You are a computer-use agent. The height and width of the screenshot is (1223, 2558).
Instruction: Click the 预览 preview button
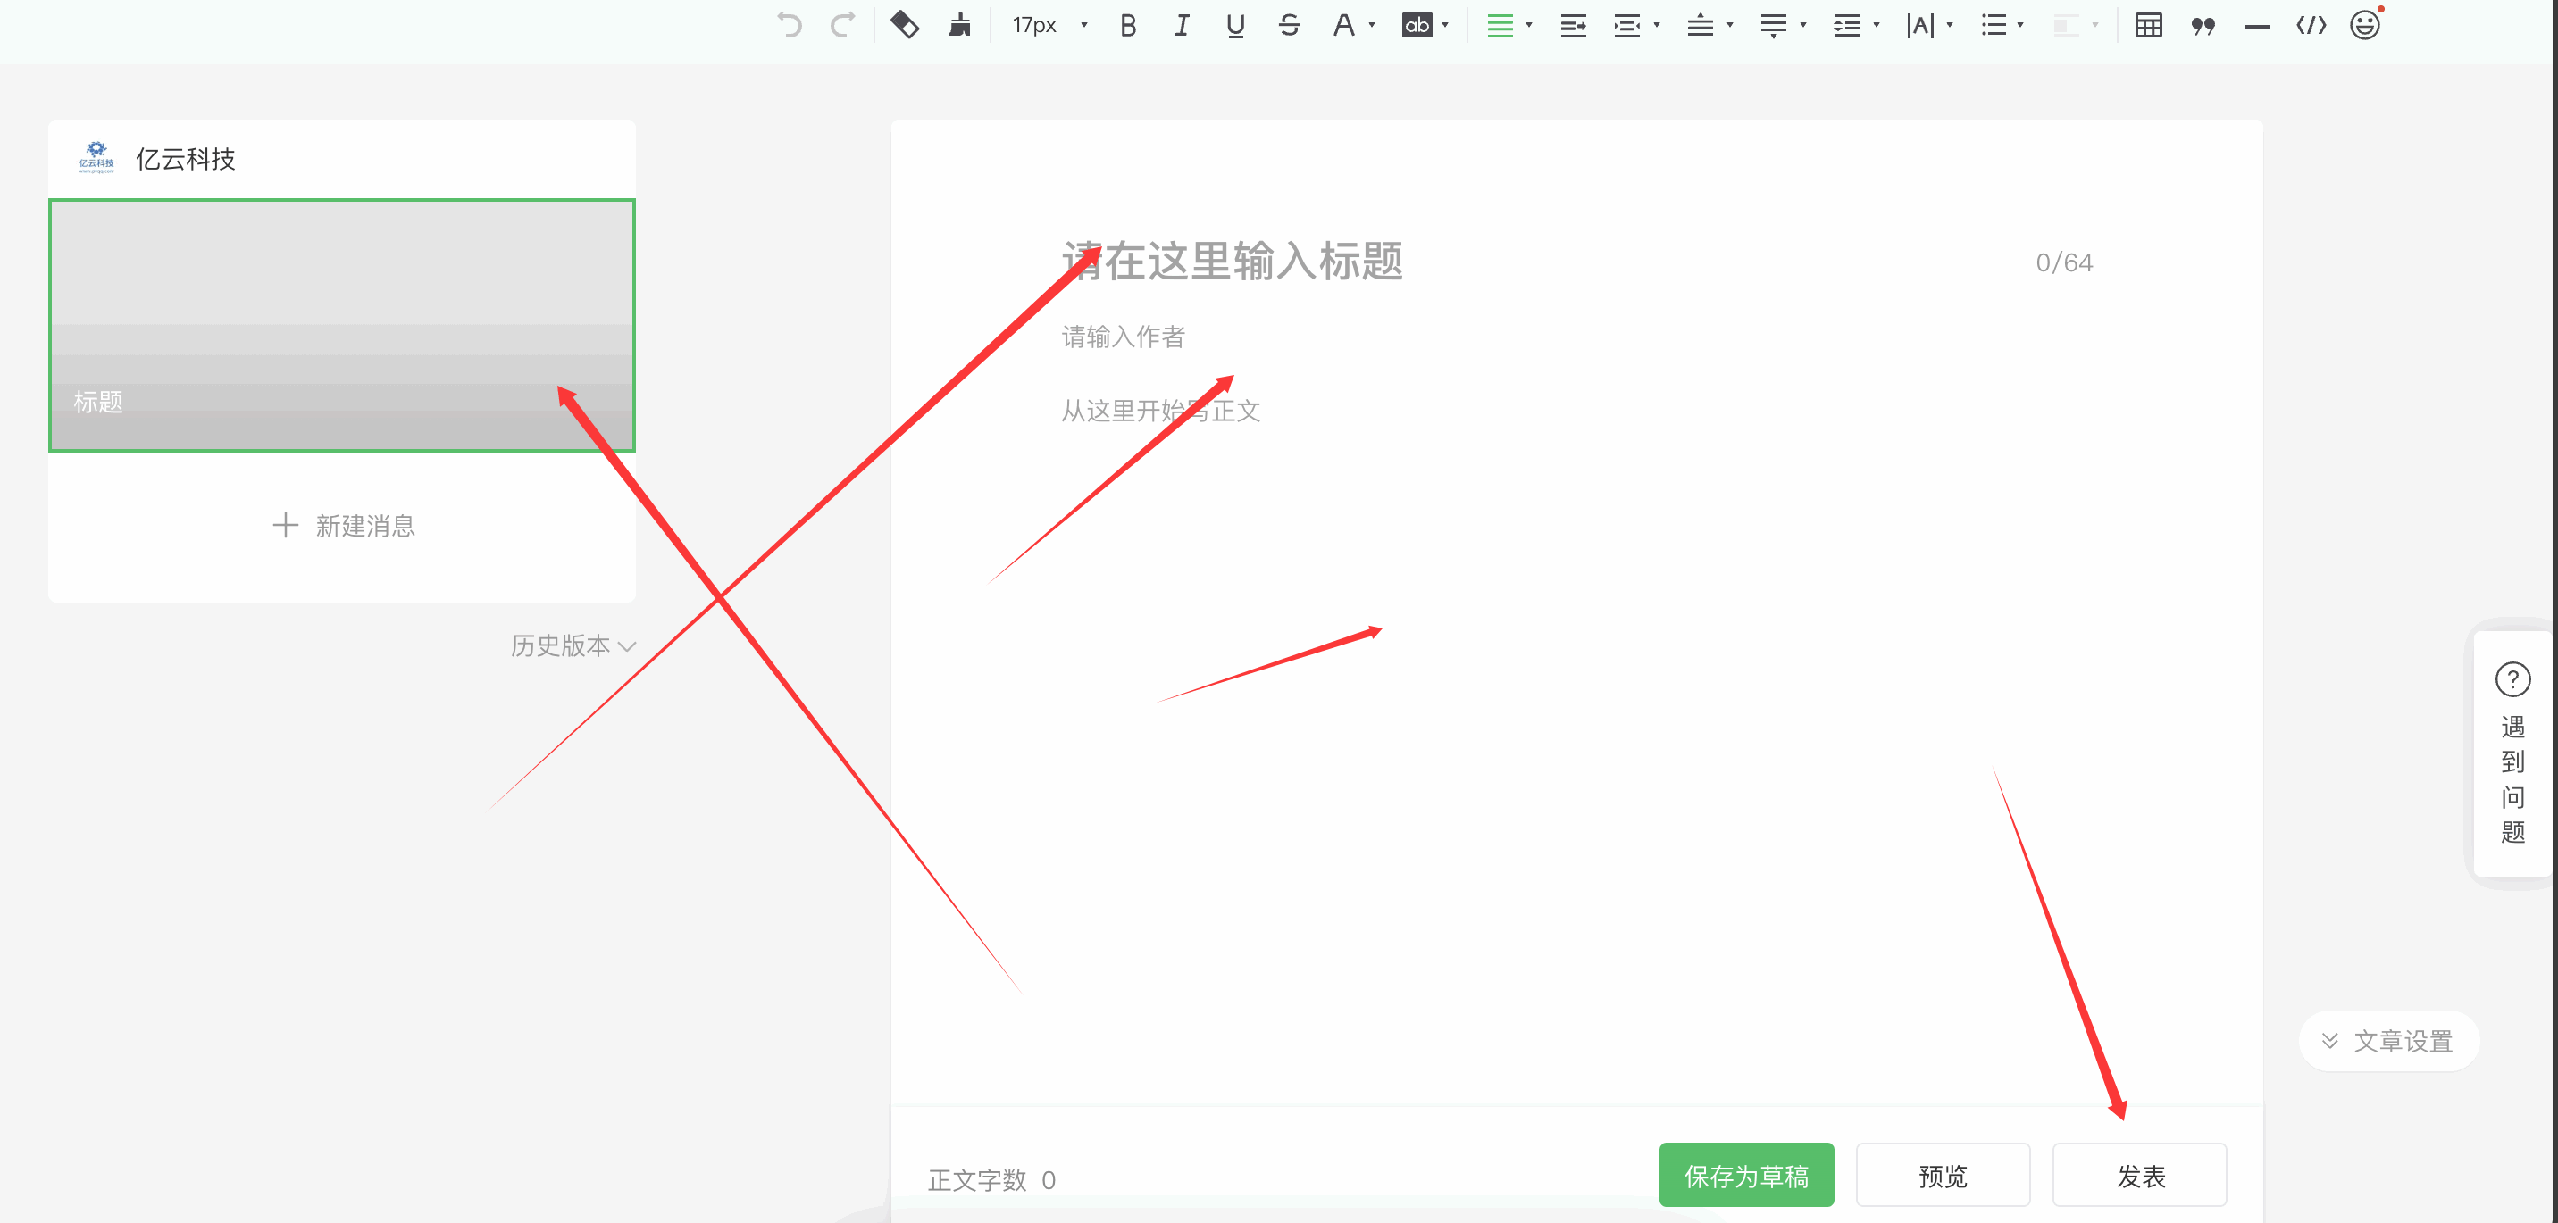pos(1942,1176)
